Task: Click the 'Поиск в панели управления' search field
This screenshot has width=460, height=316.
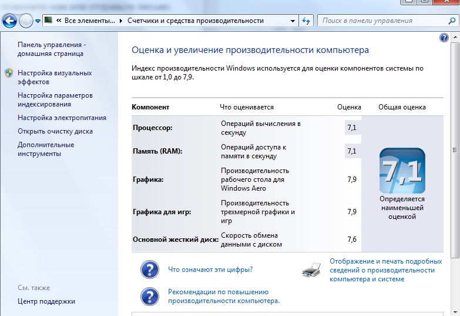Action: pos(382,21)
